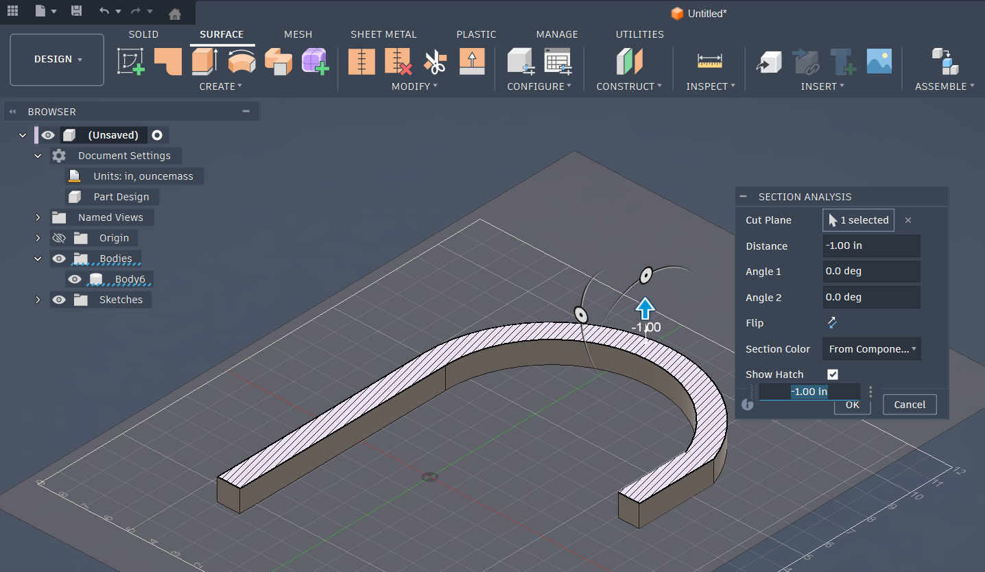Viewport: 985px width, 572px height.
Task: Click the 1 selected Cut Plane button
Action: coord(859,220)
